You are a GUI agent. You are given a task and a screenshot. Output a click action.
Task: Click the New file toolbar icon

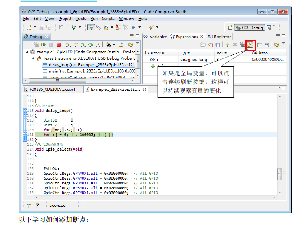[x=29, y=27]
